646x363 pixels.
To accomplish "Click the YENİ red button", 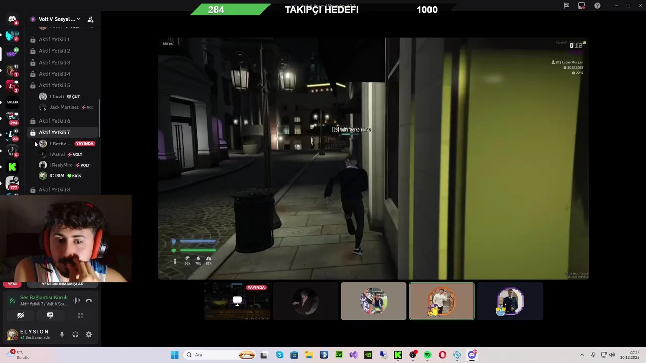I will (x=12, y=284).
